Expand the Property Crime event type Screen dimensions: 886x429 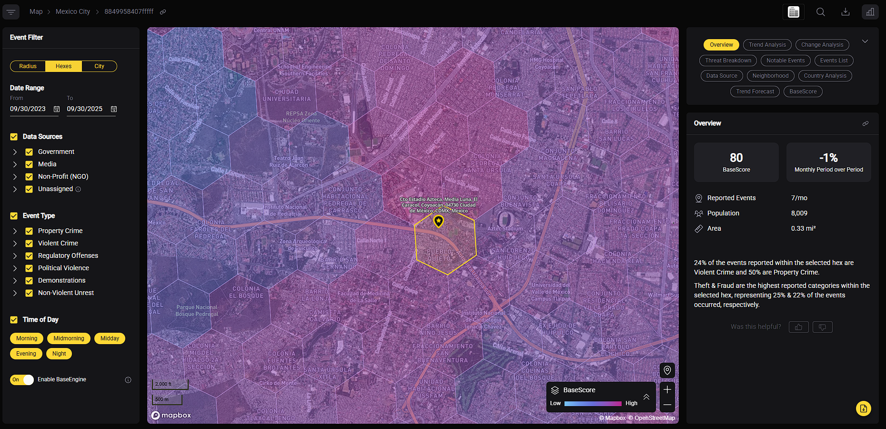click(15, 231)
